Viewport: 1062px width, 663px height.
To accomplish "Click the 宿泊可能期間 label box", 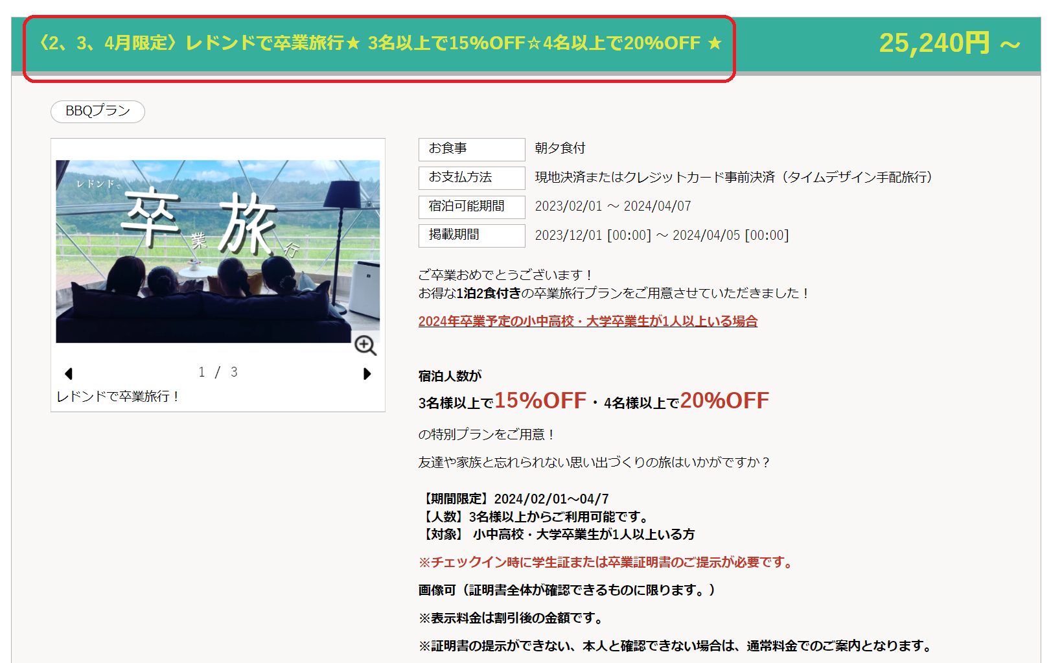I will click(471, 207).
